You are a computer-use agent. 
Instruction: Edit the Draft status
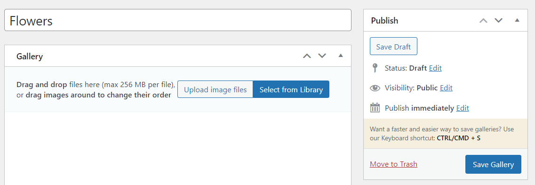pos(435,68)
